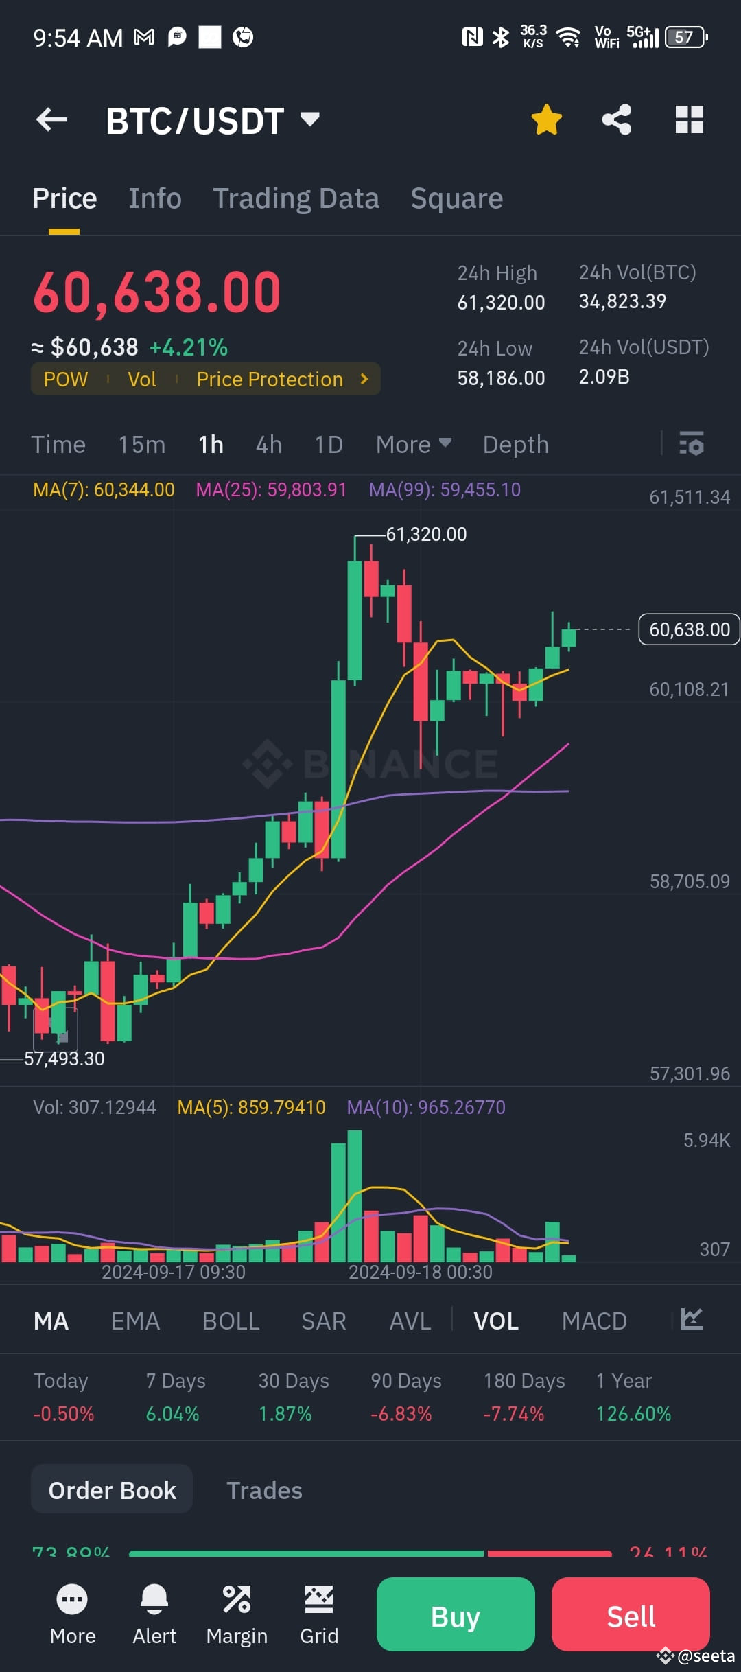
Task: Open the share icon to share BTC/USDT
Action: click(617, 119)
